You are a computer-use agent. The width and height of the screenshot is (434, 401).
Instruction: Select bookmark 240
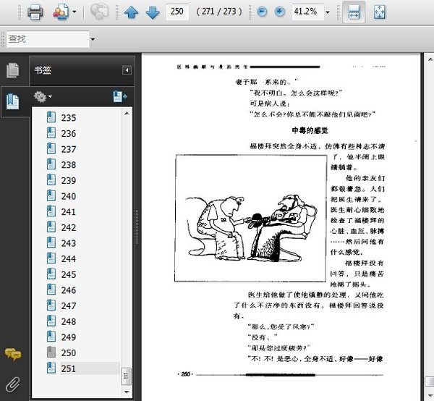69,196
